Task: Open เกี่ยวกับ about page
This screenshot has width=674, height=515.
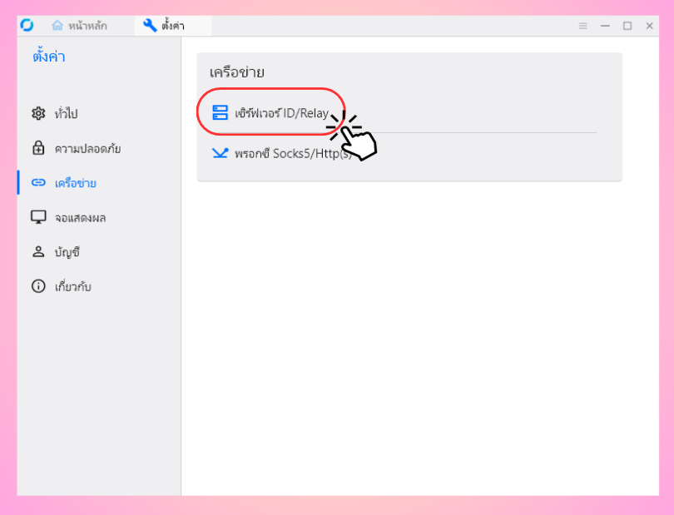Action: [99, 286]
